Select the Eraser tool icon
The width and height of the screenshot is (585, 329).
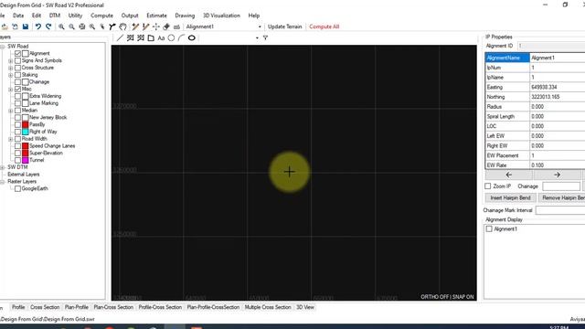click(166, 27)
